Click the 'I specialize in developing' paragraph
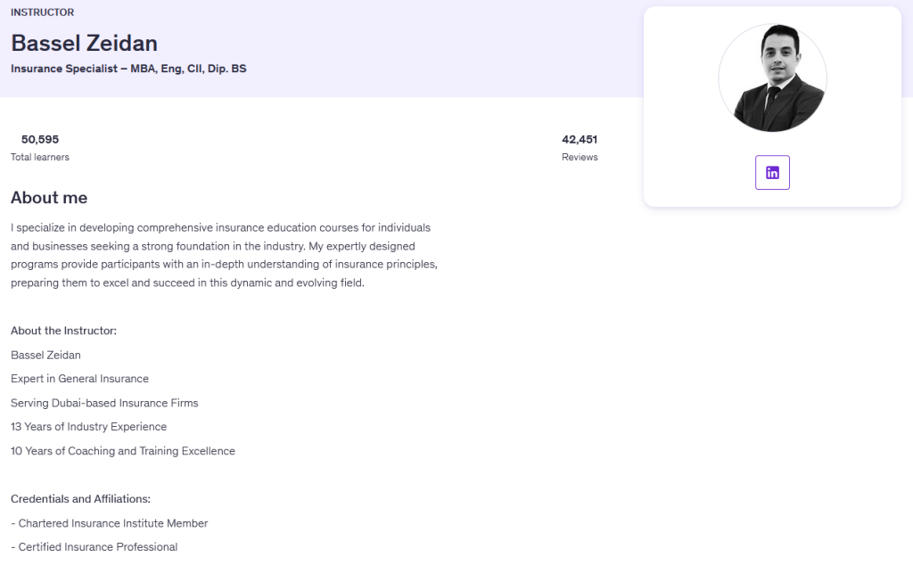Image resolution: width=913 pixels, height=565 pixels. point(223,256)
